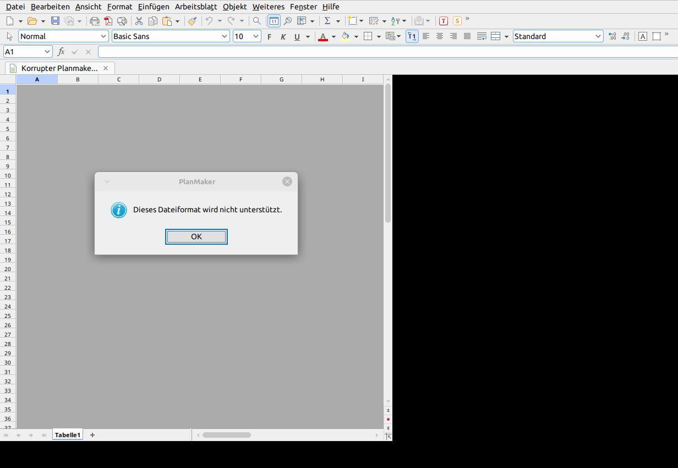Click the Save floppy disk icon
This screenshot has width=678, height=468.
coord(55,21)
